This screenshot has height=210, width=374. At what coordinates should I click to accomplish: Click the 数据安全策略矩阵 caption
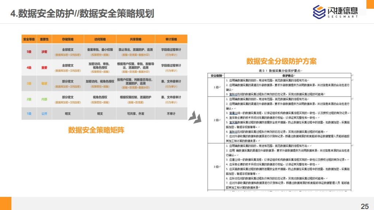point(96,130)
